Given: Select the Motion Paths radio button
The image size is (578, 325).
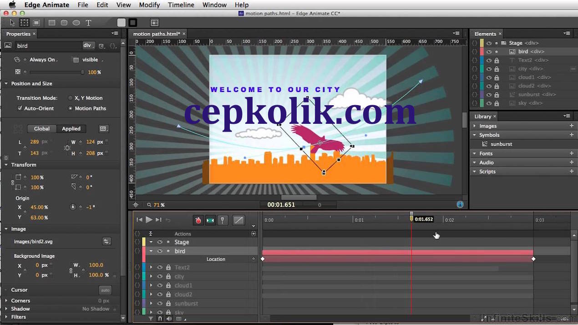Looking at the screenshot, I should click(70, 108).
